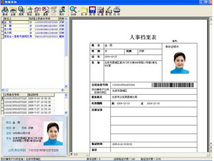Open the zoom dropdown arrow beside the magnifier
This screenshot has width=214, height=161.
click(79, 11)
